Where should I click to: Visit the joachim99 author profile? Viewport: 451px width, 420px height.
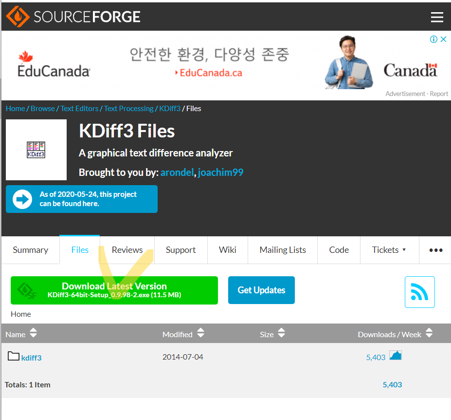[x=220, y=172]
